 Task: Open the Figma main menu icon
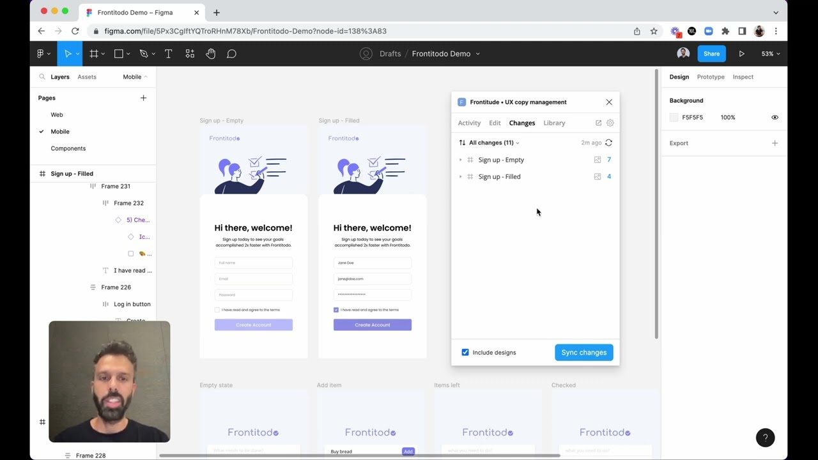click(40, 54)
